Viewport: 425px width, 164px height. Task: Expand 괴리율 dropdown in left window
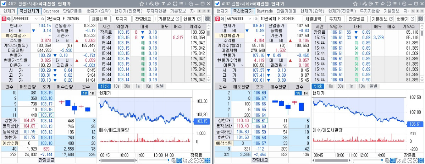pyautogui.click(x=72, y=65)
